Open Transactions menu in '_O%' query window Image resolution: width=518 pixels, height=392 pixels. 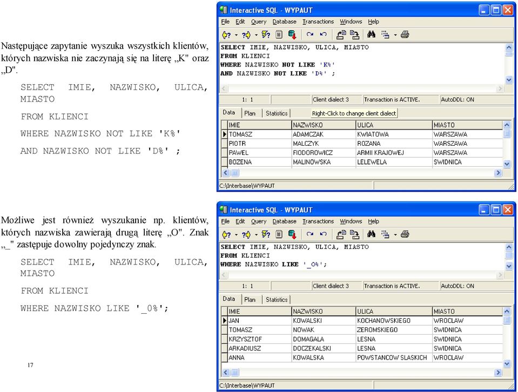[x=318, y=221]
